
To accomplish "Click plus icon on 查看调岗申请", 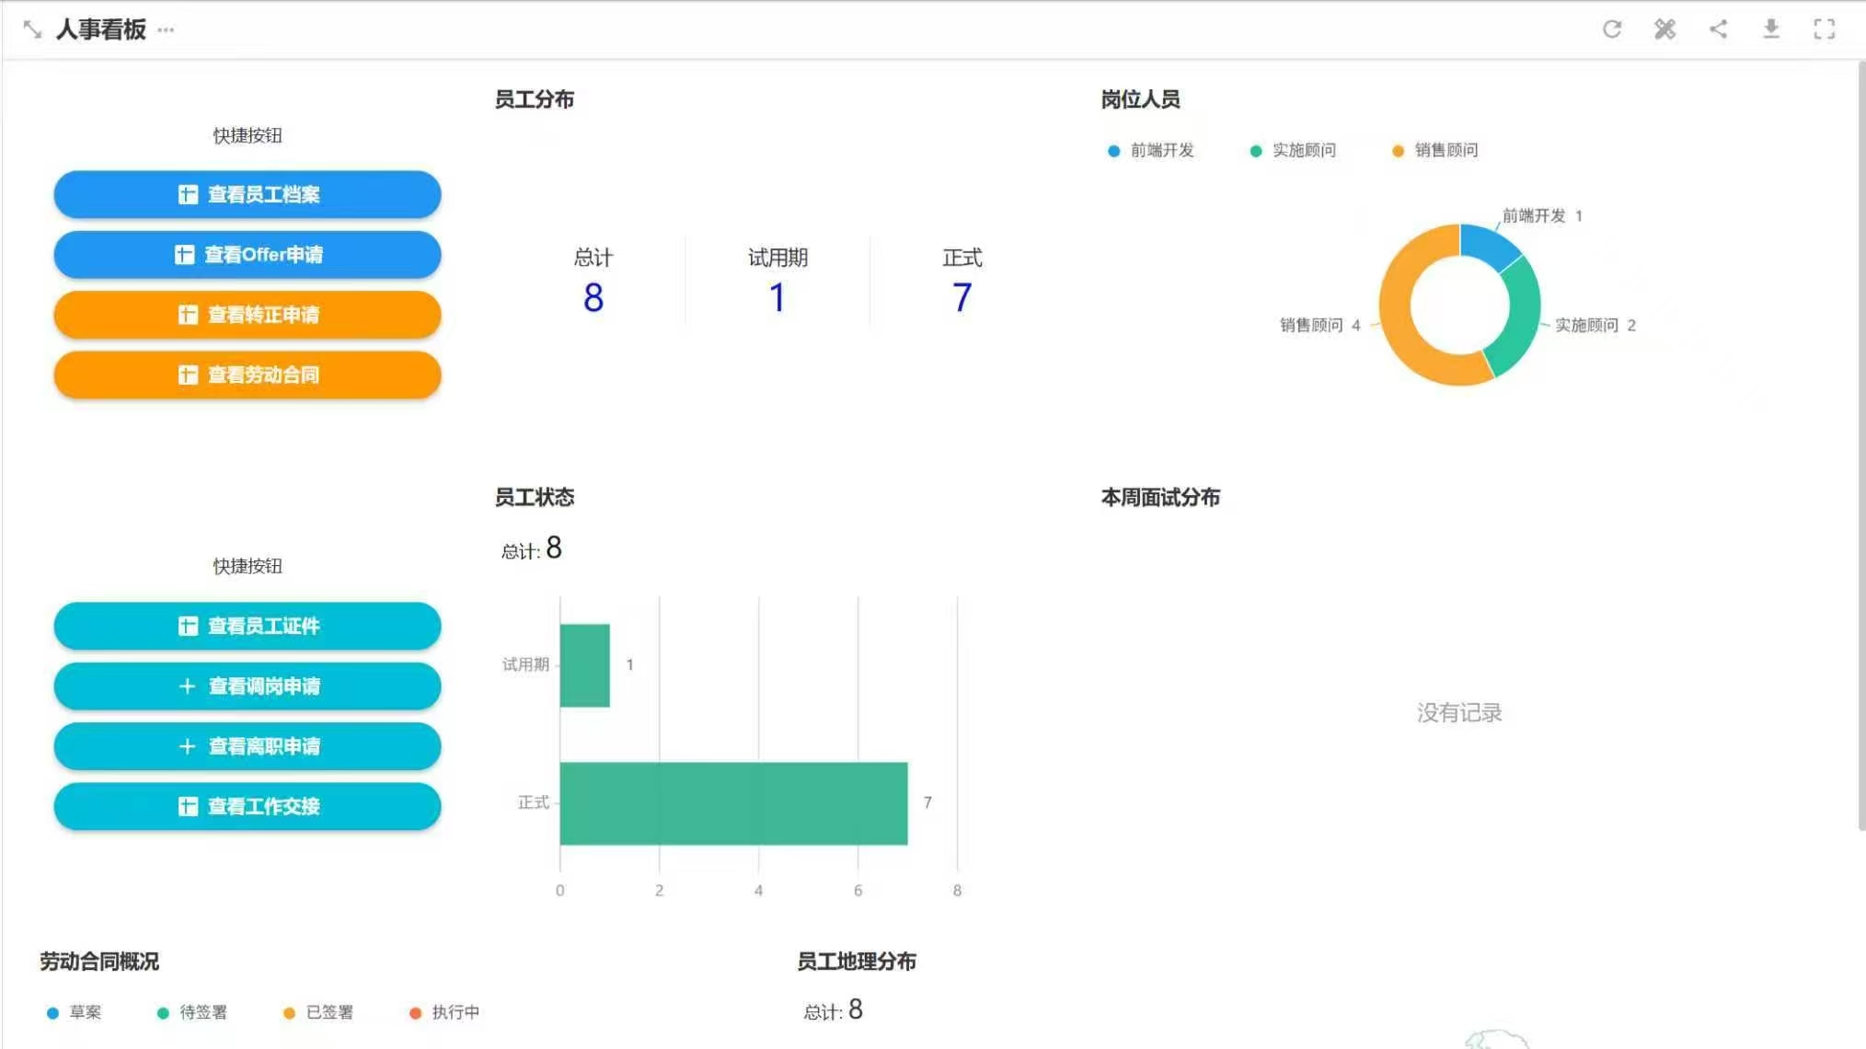I will [187, 686].
